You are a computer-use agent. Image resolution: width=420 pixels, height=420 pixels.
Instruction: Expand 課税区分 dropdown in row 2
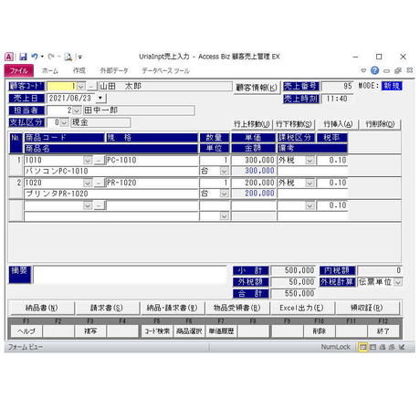tap(310, 183)
